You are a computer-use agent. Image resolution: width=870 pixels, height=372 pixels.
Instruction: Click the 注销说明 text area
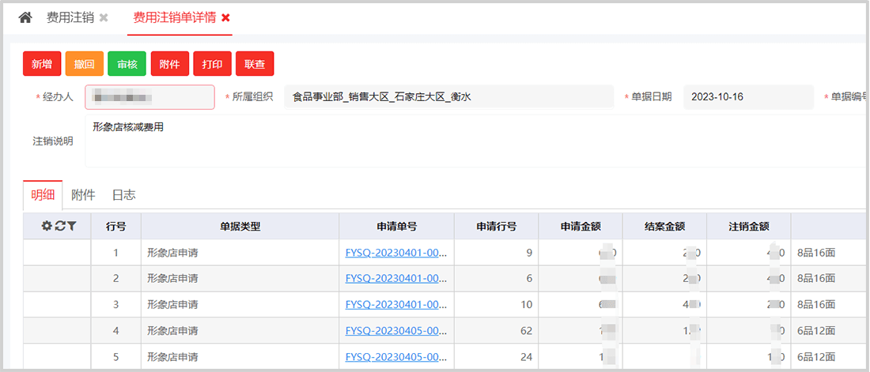click(x=475, y=141)
